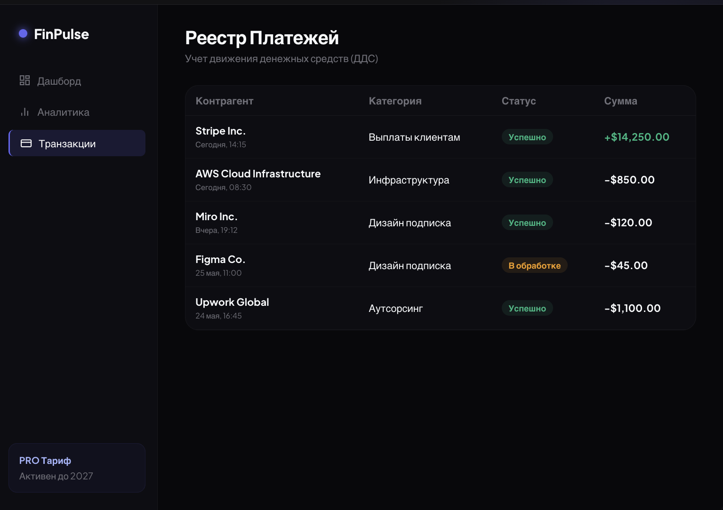723x510 pixels.
Task: Select the Stripe Inc. transaction row
Action: pyautogui.click(x=441, y=137)
